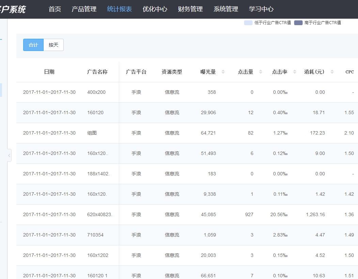This screenshot has height=279, width=358.
Task: Select the 合计 view button
Action: pyautogui.click(x=33, y=45)
